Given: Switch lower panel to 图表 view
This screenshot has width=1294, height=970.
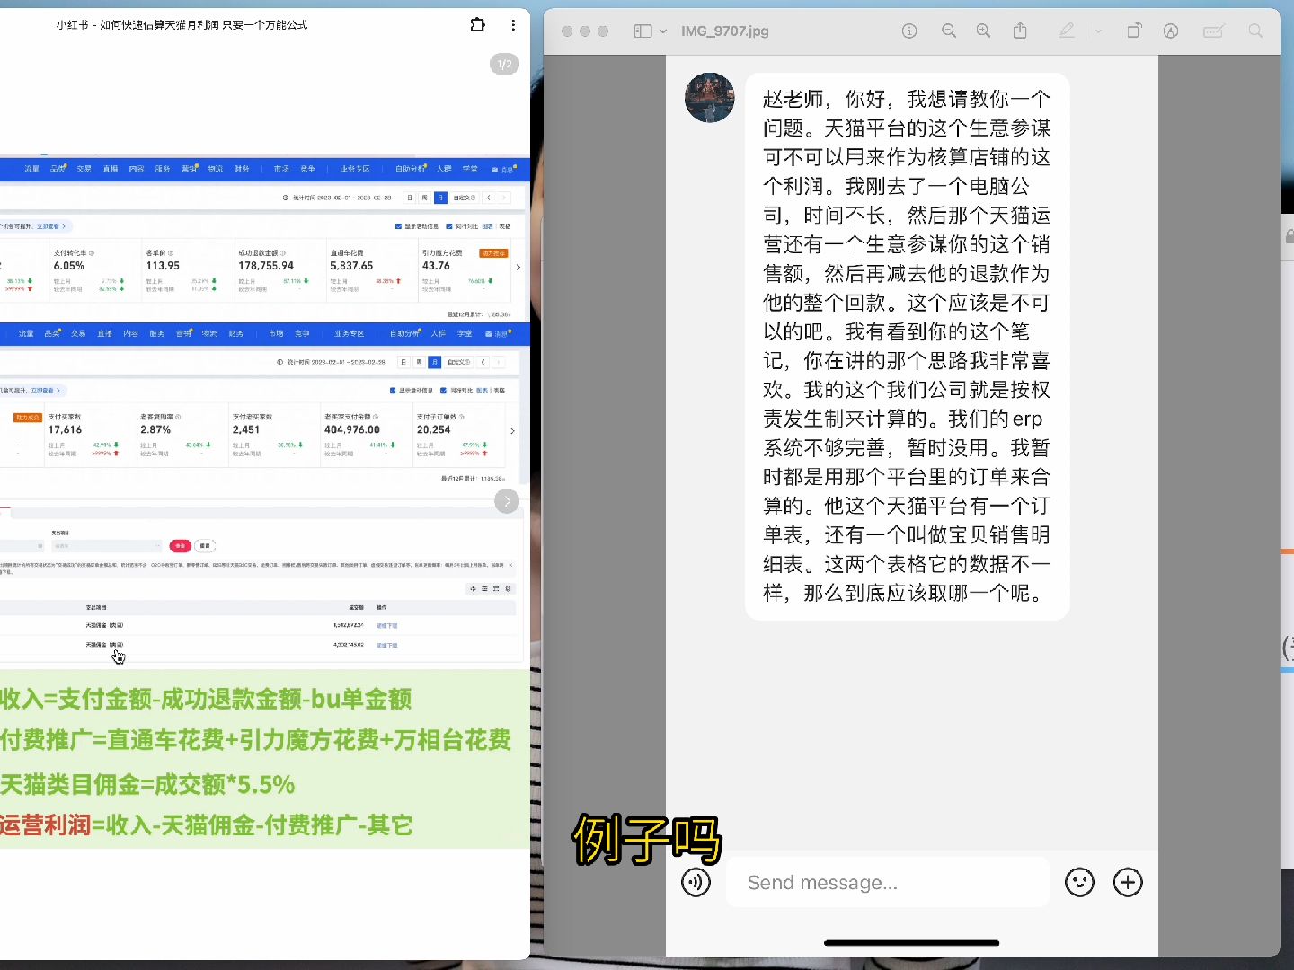Looking at the screenshot, I should tap(482, 391).
